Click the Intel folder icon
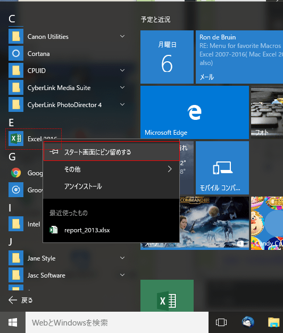 [16, 224]
